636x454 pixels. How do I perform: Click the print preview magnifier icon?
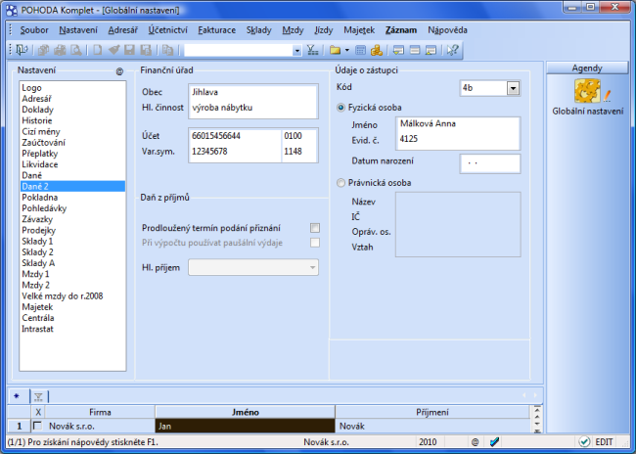coord(76,50)
